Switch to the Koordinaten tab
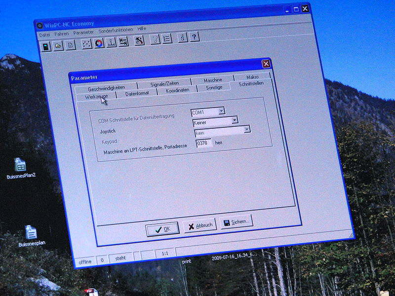395x296 pixels. click(178, 90)
